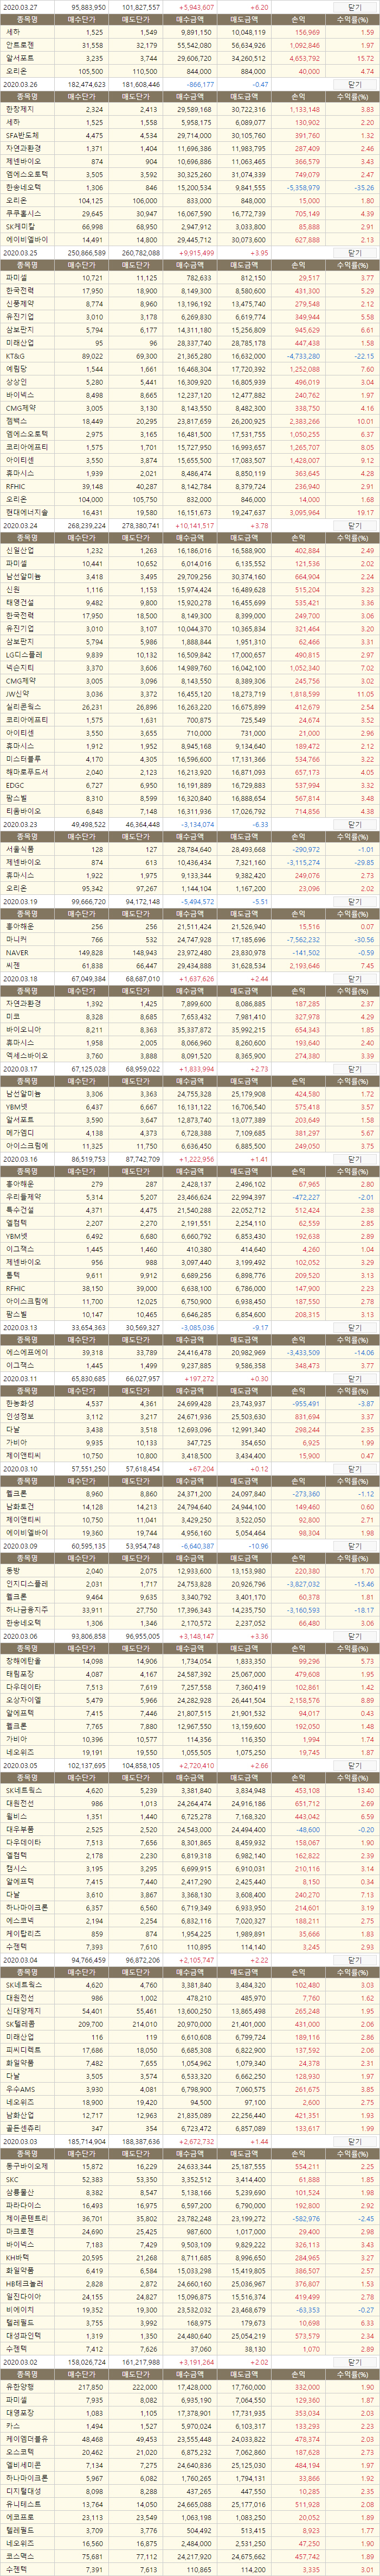This screenshot has height=2576, width=380.
Task: Click 닫기 on the 2020.03.18 row
Action: pos(354,978)
